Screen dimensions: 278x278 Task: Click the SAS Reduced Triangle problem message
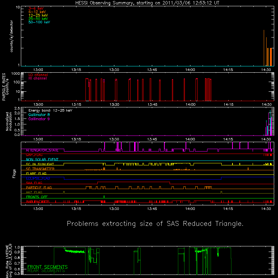click(155, 224)
